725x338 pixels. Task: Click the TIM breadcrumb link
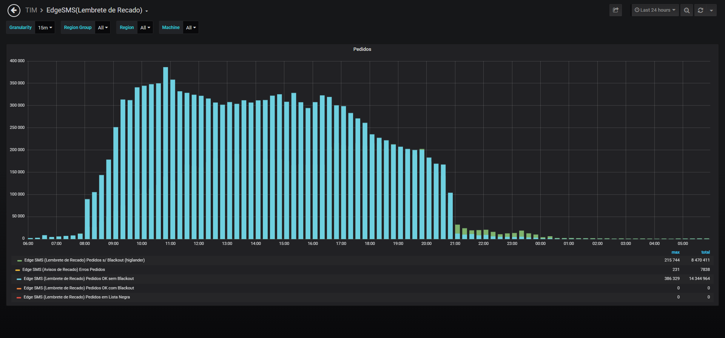[31, 10]
